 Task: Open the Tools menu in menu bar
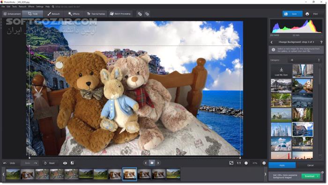[x=15, y=7]
